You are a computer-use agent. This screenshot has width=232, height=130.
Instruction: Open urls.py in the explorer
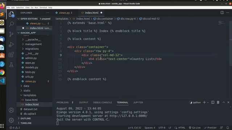[29, 77]
